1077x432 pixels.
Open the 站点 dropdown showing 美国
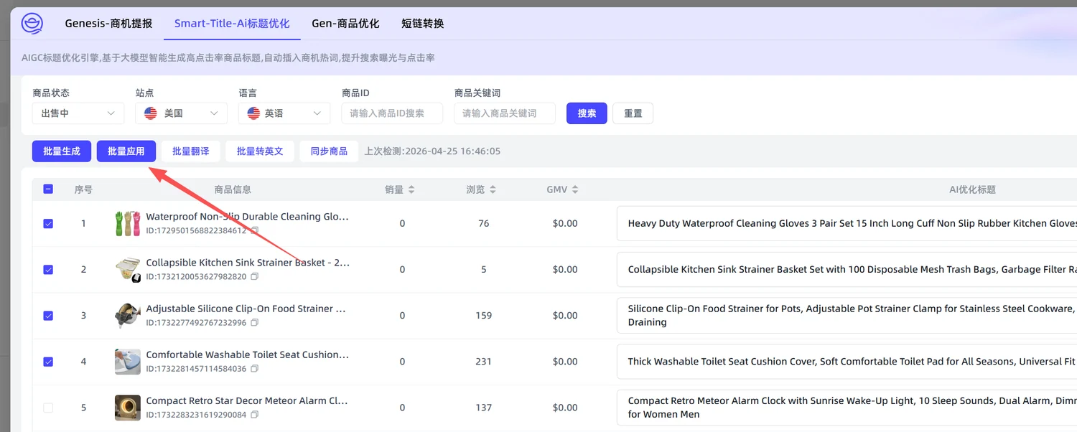pos(181,113)
